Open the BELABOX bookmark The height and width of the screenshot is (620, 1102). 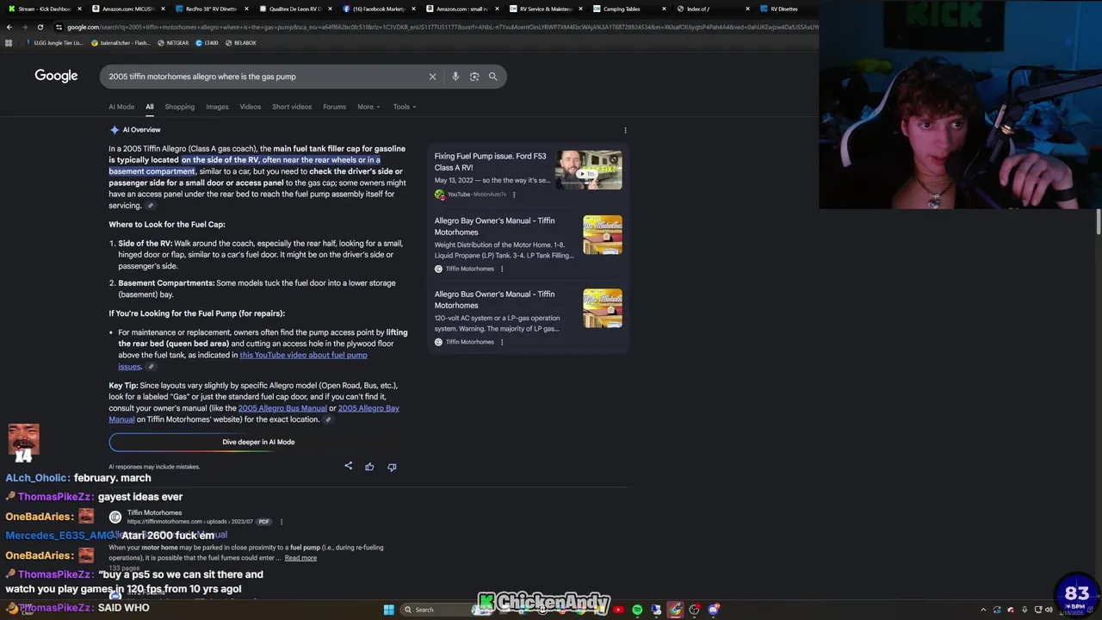pos(240,42)
